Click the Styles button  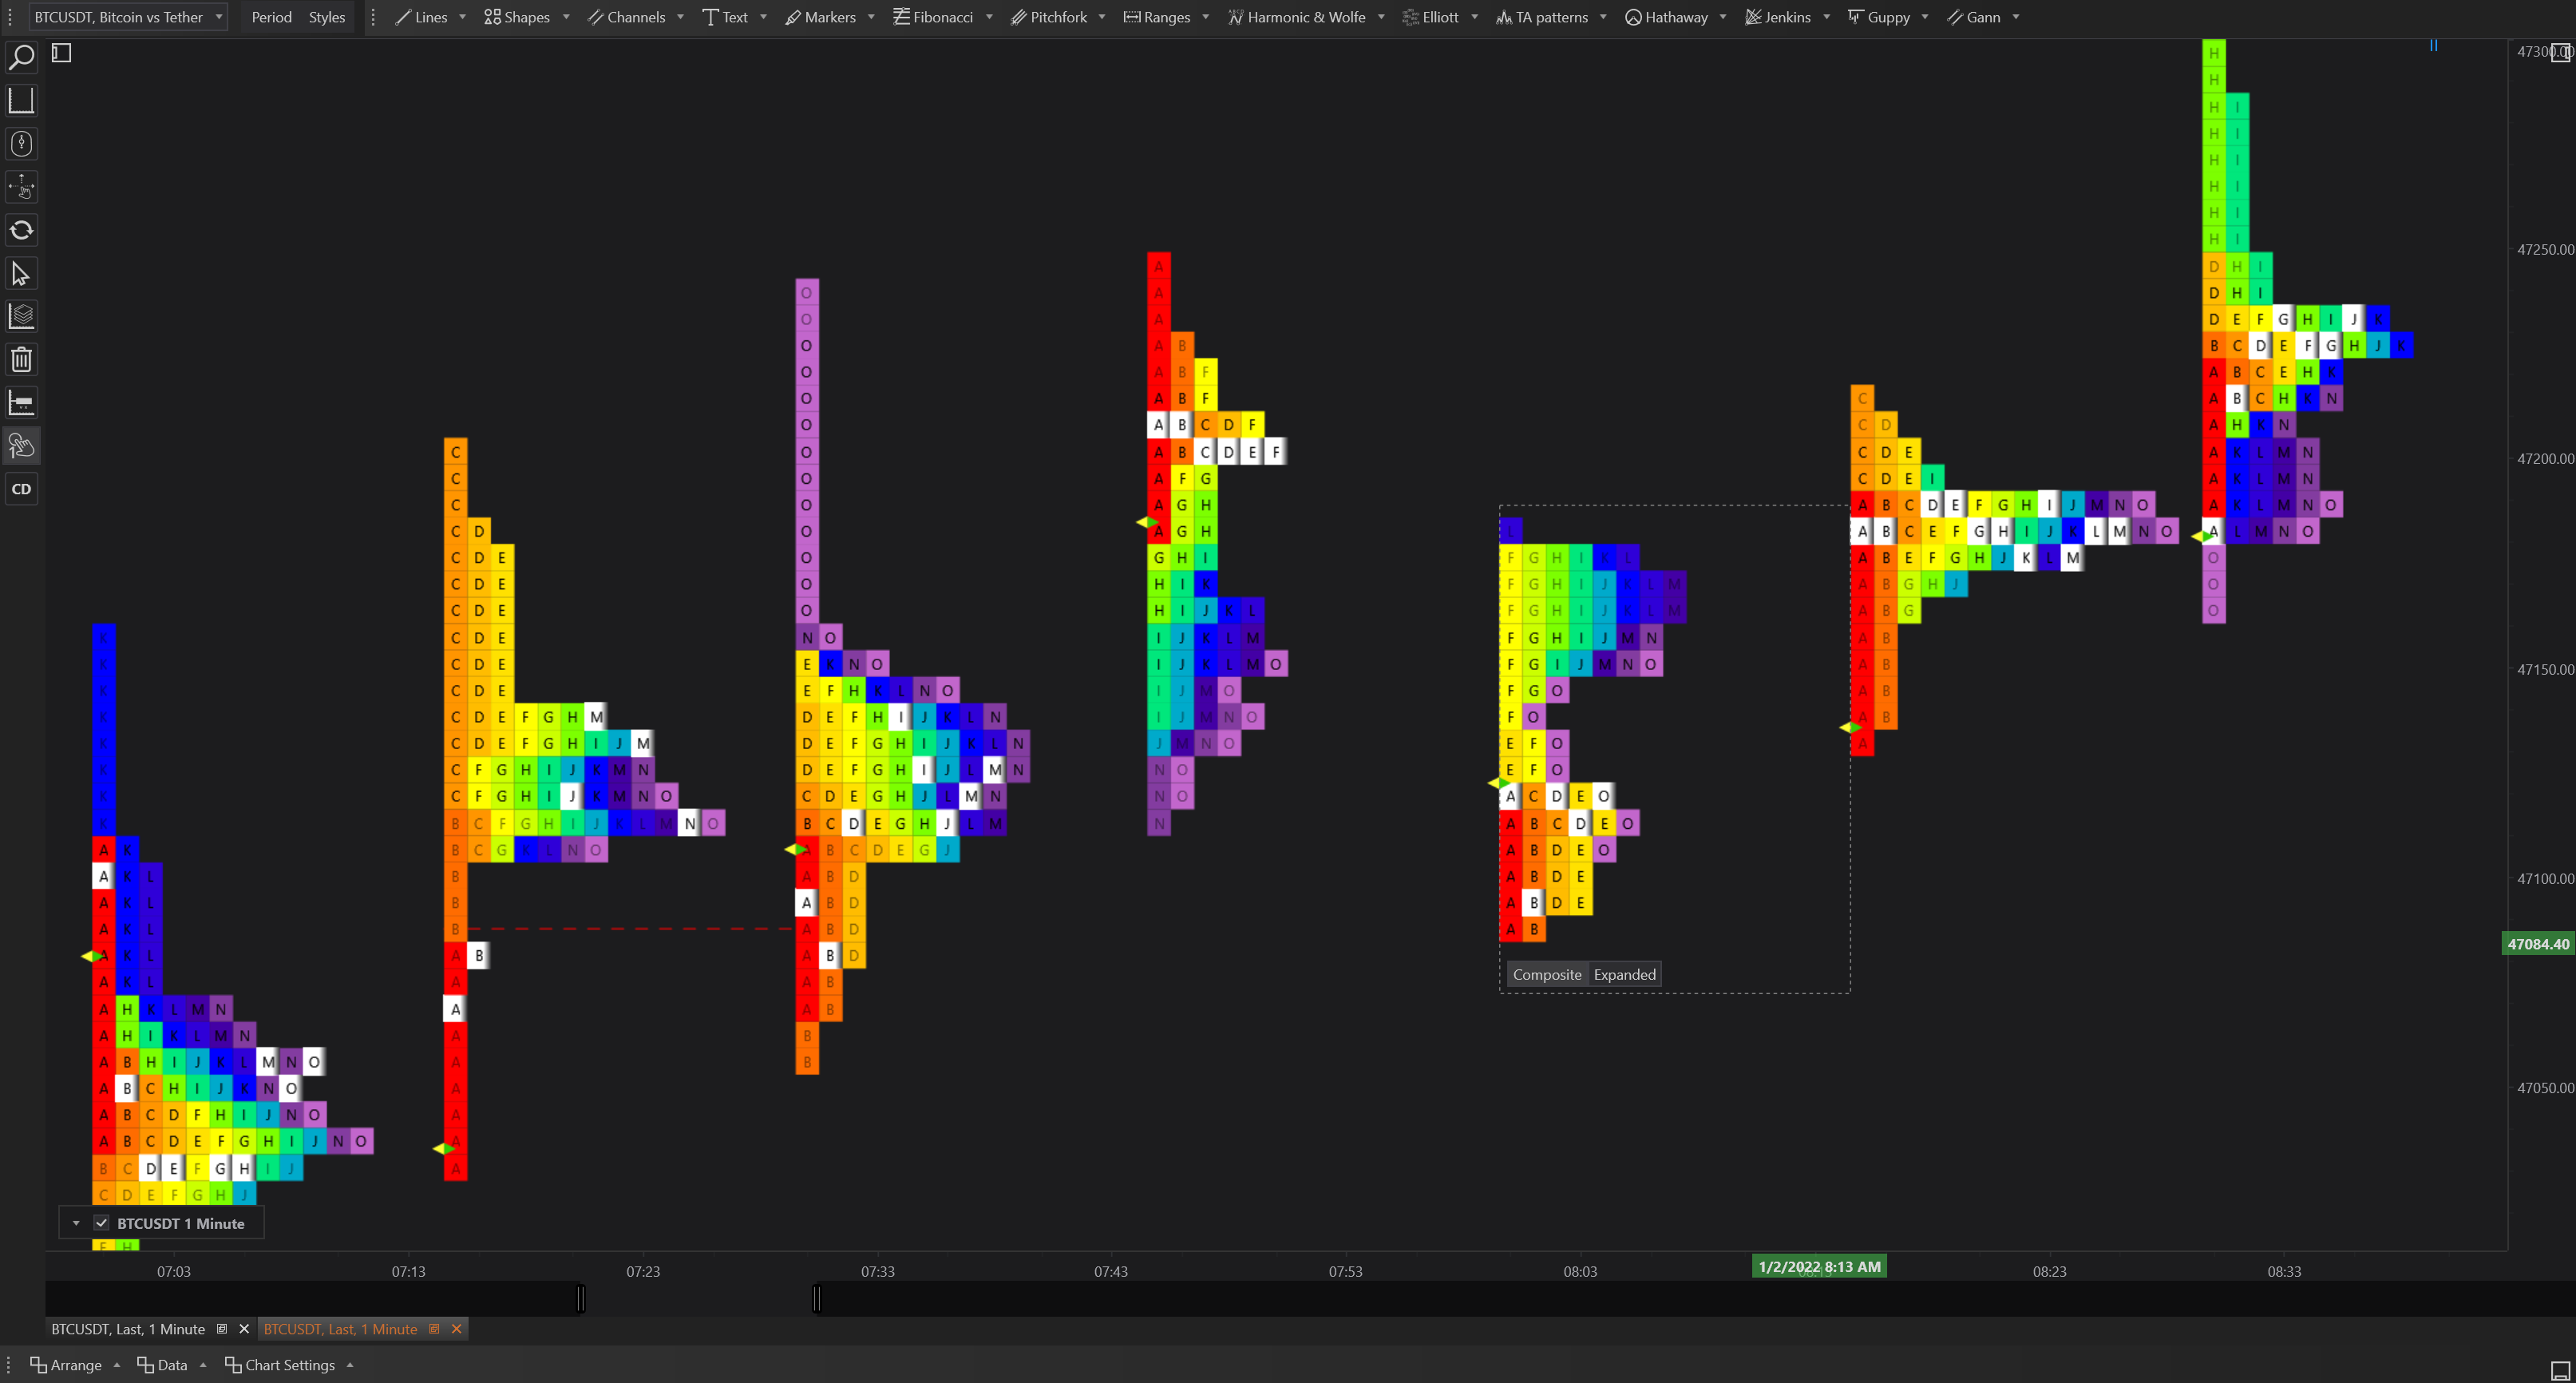click(x=327, y=17)
